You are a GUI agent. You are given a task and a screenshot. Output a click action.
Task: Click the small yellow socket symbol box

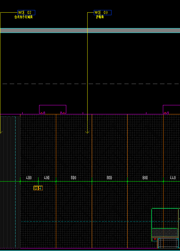click(x=38, y=188)
